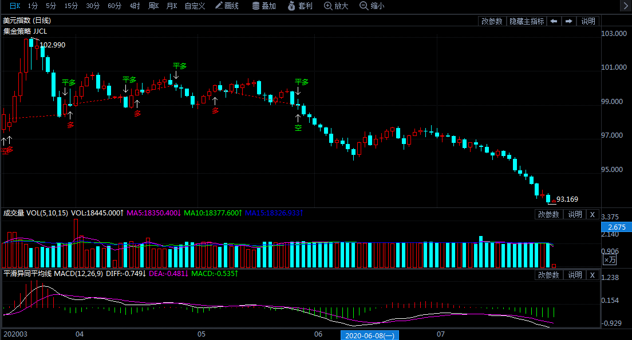The width and height of the screenshot is (632, 340).
Task: Toggle 隐藏主指标 to hide main indicator
Action: (526, 21)
